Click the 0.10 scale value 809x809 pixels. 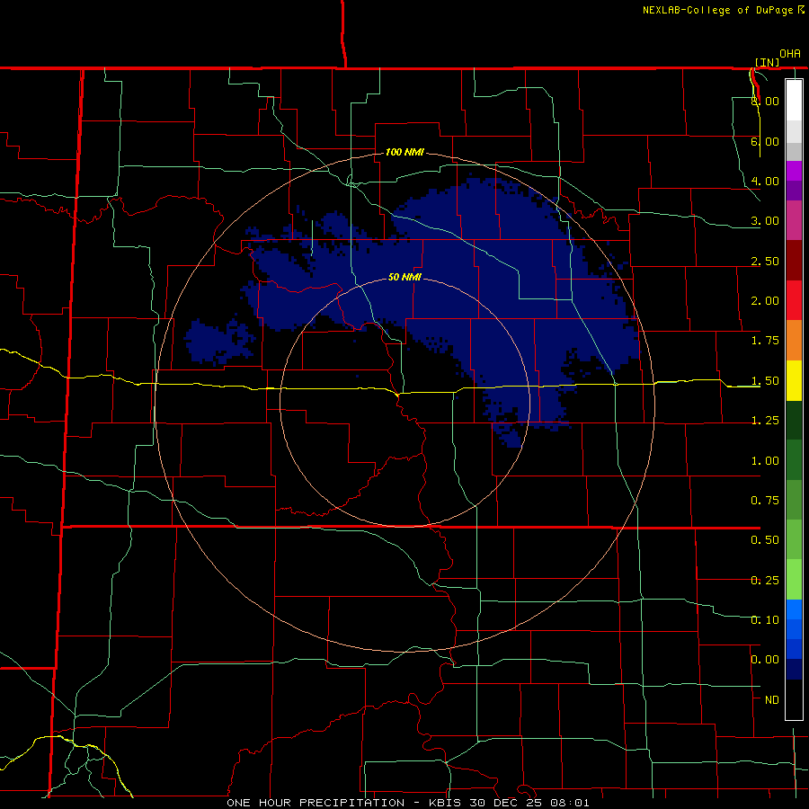765,620
